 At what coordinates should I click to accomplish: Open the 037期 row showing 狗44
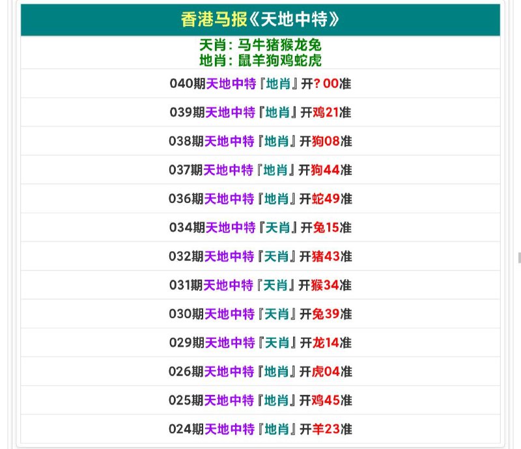click(260, 170)
